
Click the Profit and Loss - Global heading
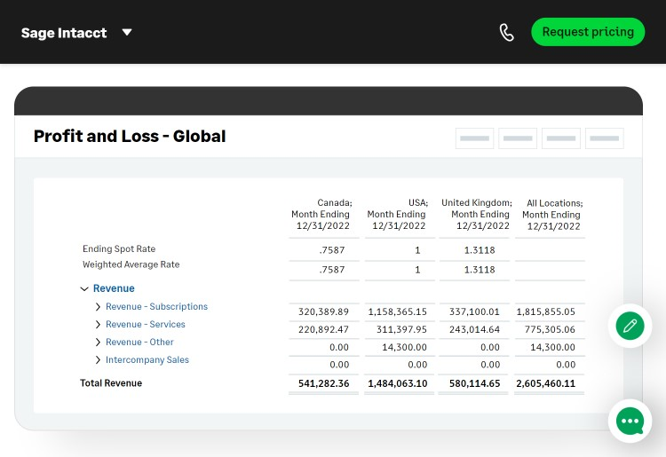point(130,137)
